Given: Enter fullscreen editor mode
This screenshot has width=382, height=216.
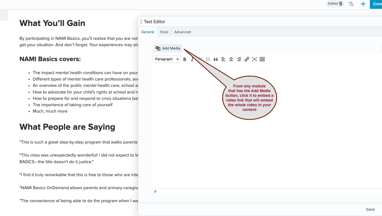Looking at the screenshot, I should 254,59.
